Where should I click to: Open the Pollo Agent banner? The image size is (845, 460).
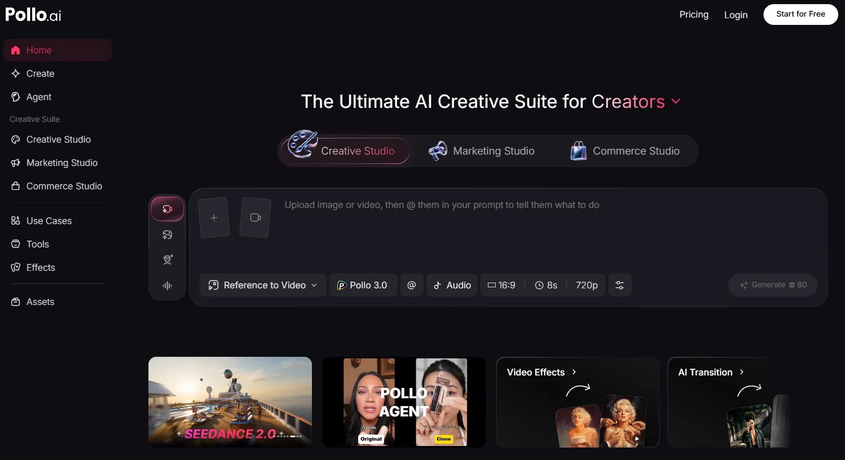(404, 402)
